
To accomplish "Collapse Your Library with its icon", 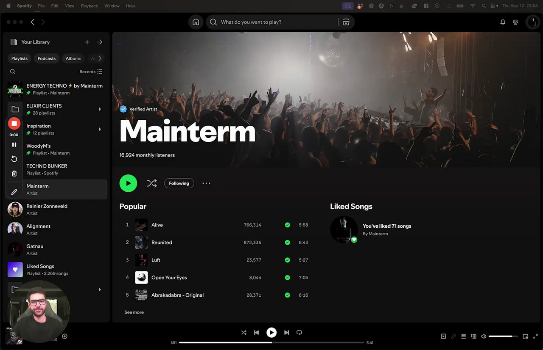I will click(14, 42).
